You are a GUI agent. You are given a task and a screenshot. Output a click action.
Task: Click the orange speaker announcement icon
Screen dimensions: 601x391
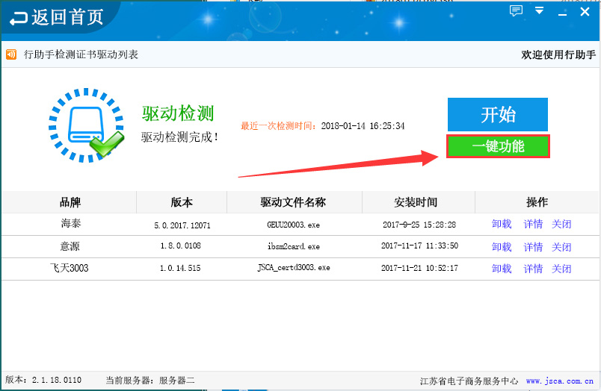pyautogui.click(x=11, y=54)
